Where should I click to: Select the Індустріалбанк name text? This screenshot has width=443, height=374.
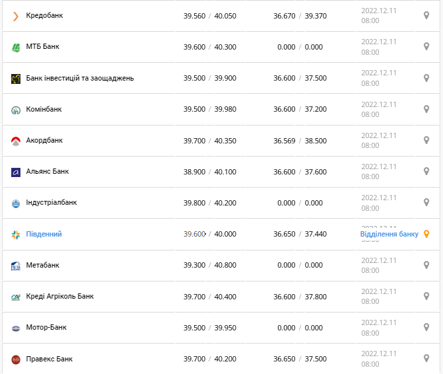tap(51, 203)
